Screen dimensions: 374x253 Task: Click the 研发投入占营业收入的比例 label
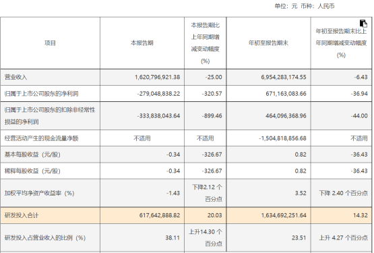(45, 237)
